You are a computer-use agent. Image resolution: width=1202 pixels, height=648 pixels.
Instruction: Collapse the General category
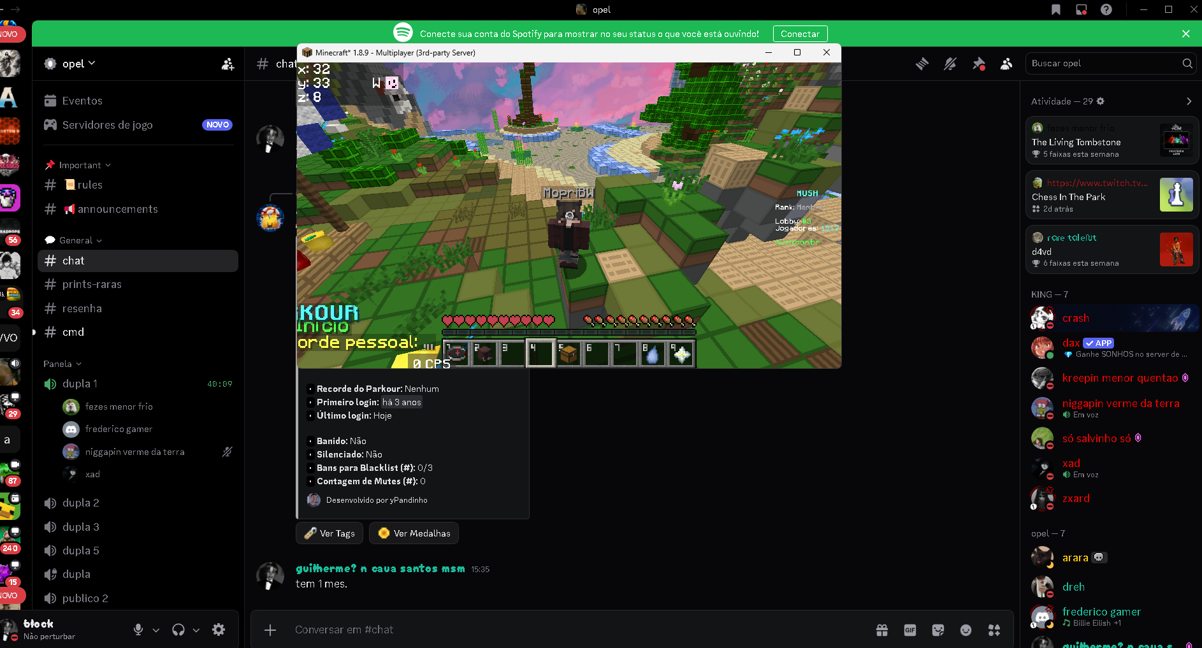click(74, 240)
